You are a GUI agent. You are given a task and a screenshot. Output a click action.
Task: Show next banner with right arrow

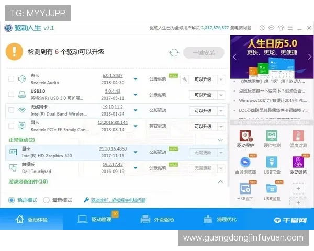pyautogui.click(x=310, y=57)
